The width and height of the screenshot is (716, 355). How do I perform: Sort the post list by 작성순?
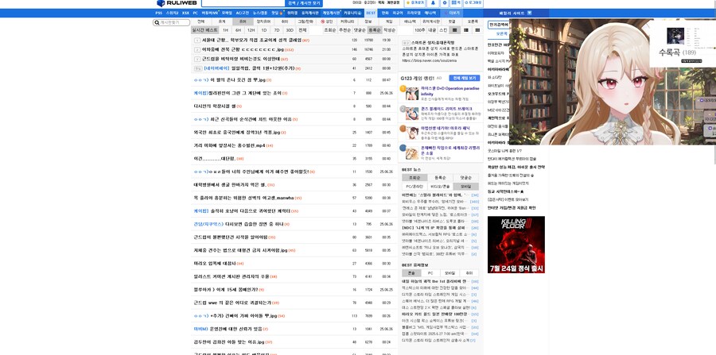point(389,30)
